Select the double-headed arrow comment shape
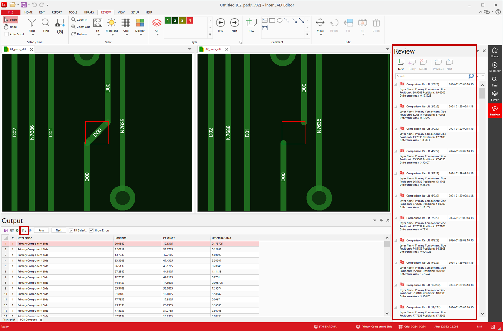Image resolution: width=503 pixels, height=331 pixels. pos(301,20)
